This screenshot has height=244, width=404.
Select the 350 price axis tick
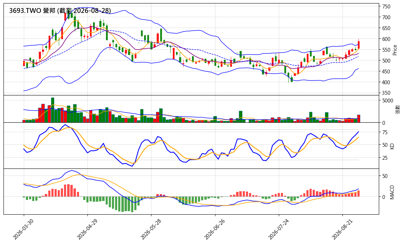point(386,93)
